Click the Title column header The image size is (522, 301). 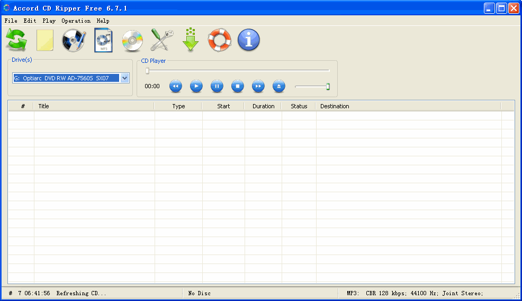94,106
